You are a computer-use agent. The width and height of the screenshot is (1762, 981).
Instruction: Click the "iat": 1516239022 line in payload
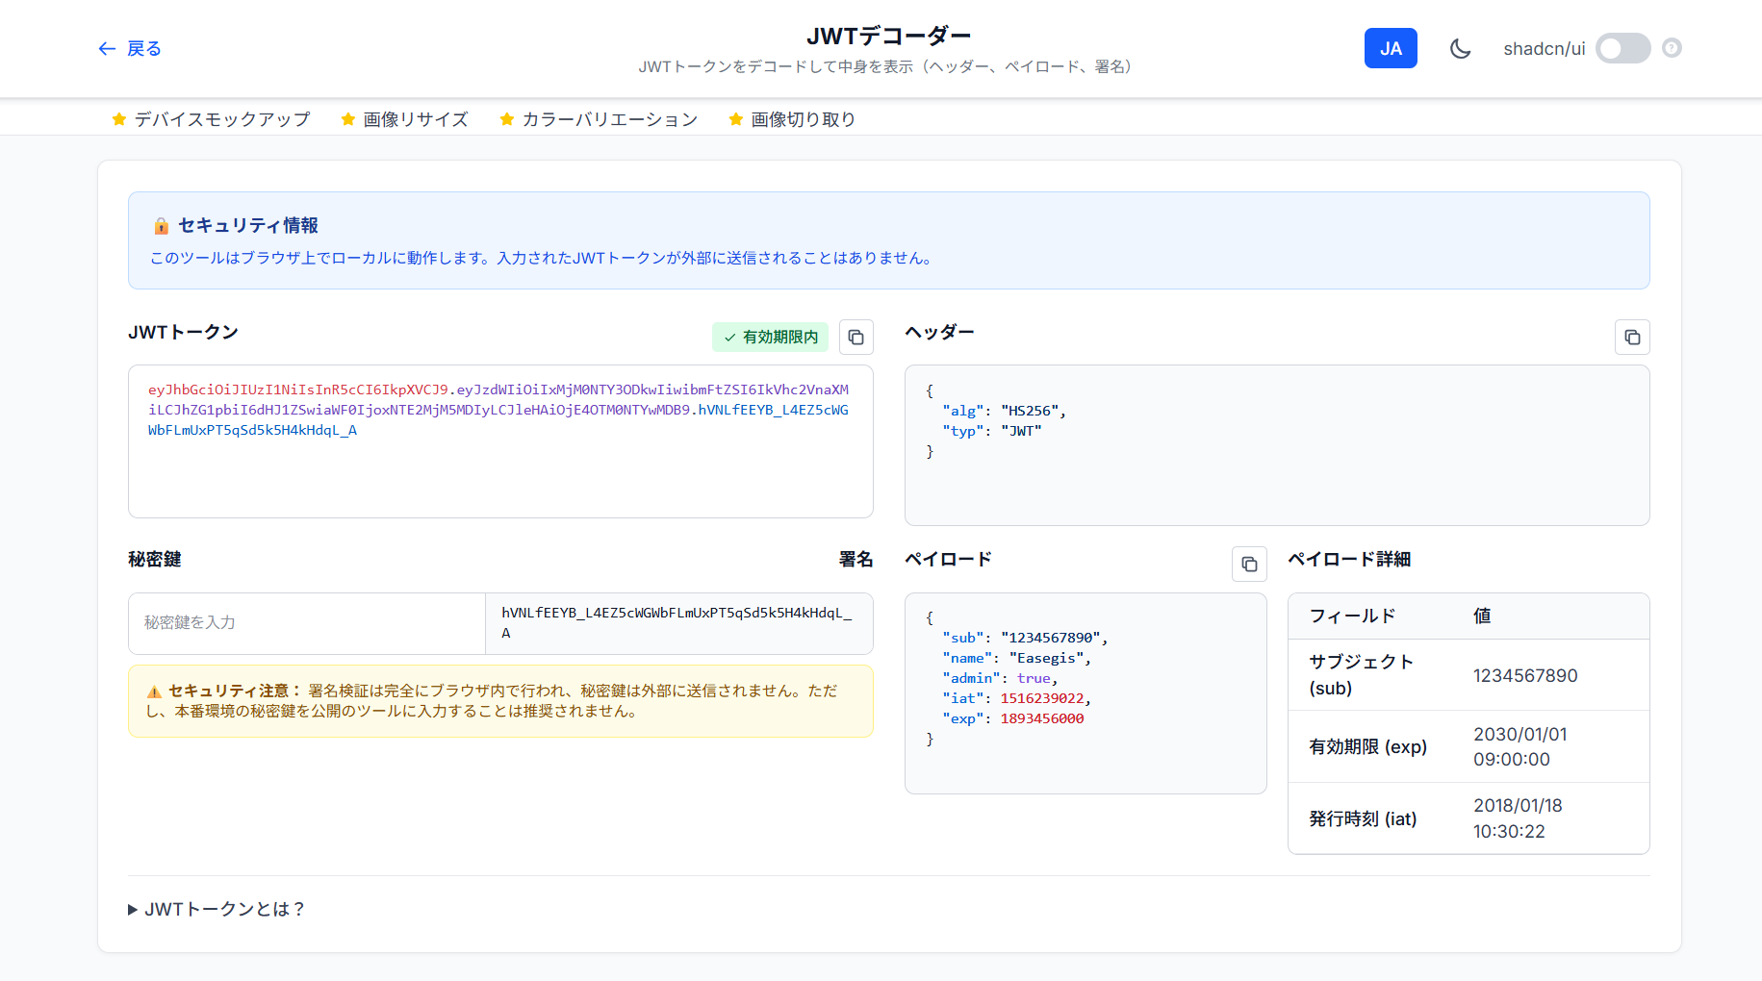point(1017,699)
